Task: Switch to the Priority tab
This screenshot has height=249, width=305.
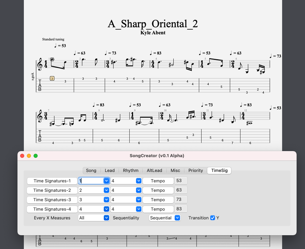Action: [195, 171]
